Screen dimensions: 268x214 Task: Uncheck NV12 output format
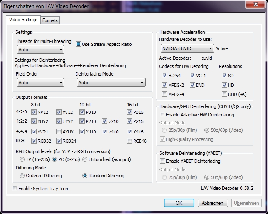click(34, 112)
